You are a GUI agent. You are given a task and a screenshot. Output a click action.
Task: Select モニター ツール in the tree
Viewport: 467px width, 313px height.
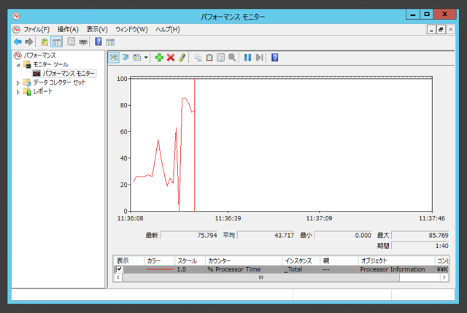click(50, 64)
